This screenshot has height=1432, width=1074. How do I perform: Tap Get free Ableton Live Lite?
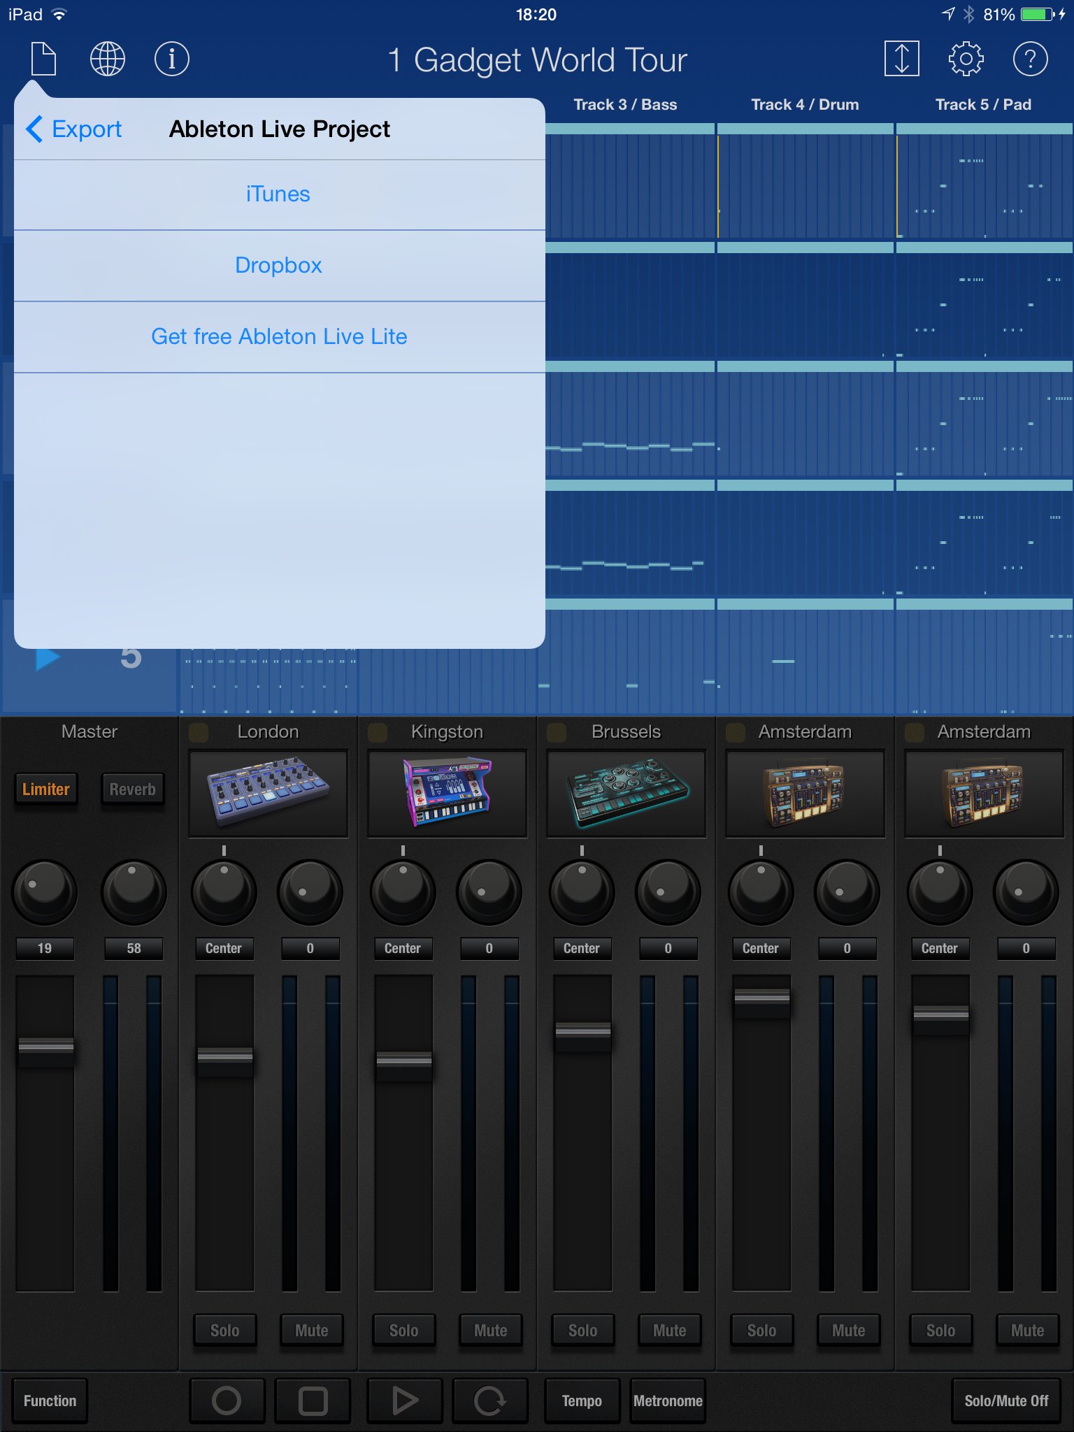(279, 337)
